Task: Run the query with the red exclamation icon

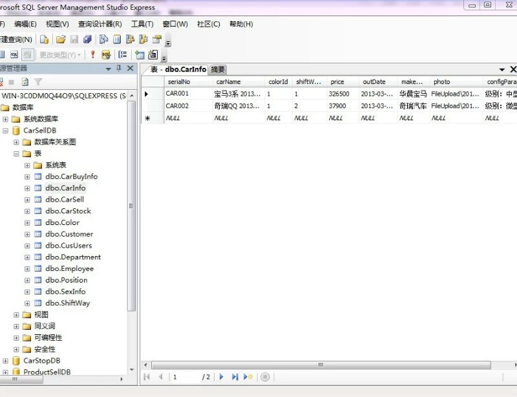Action: click(x=92, y=54)
